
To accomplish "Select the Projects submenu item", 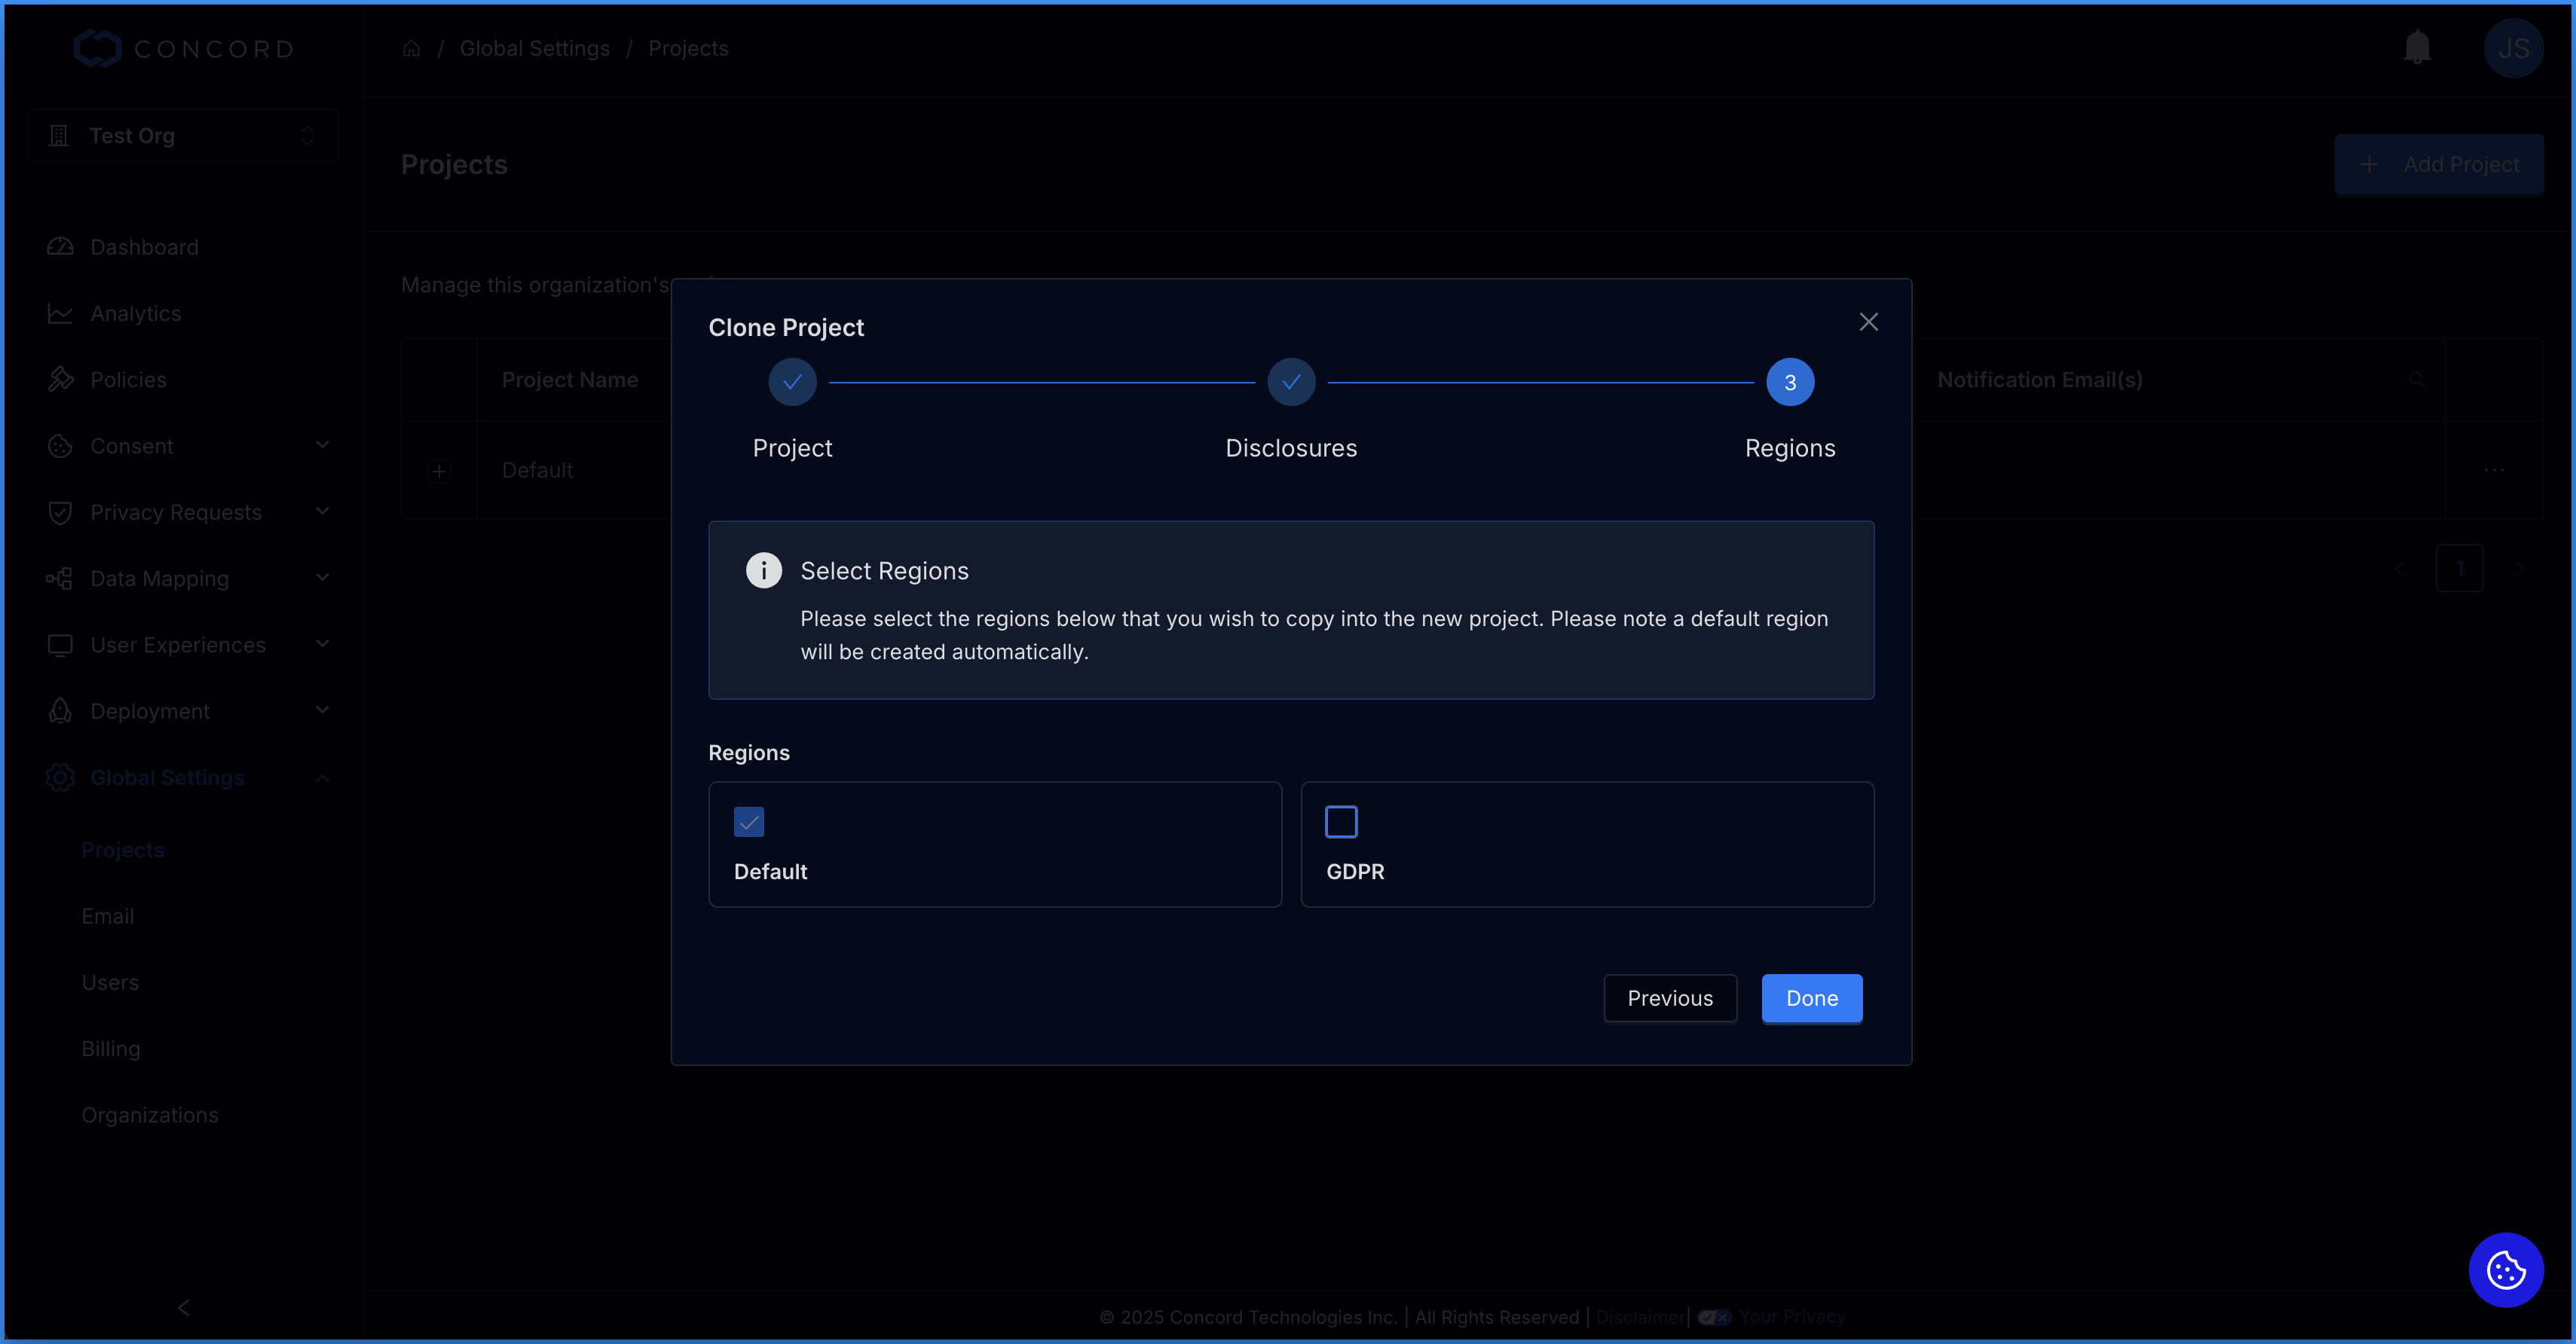I will (122, 849).
